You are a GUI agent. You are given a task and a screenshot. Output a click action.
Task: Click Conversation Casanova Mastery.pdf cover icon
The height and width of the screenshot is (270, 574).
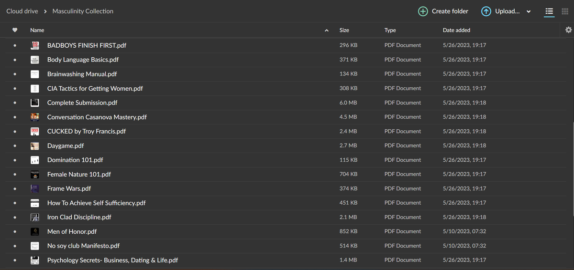point(35,117)
